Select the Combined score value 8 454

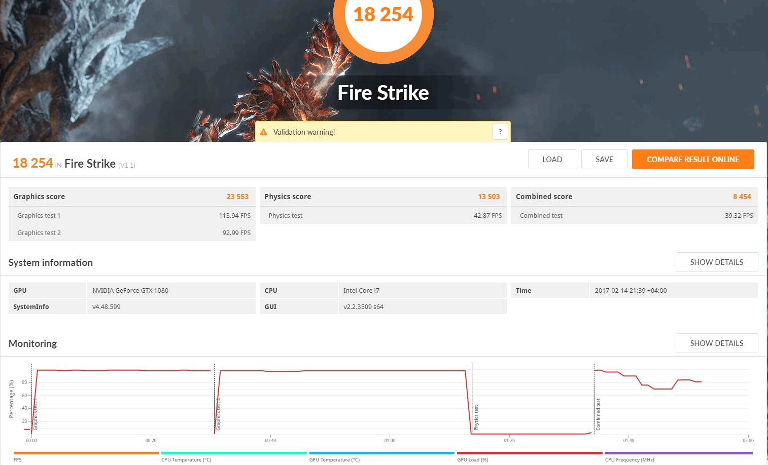point(742,197)
